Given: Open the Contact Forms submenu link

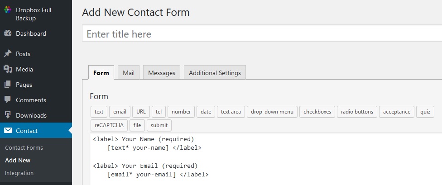Looking at the screenshot, I should (x=24, y=147).
